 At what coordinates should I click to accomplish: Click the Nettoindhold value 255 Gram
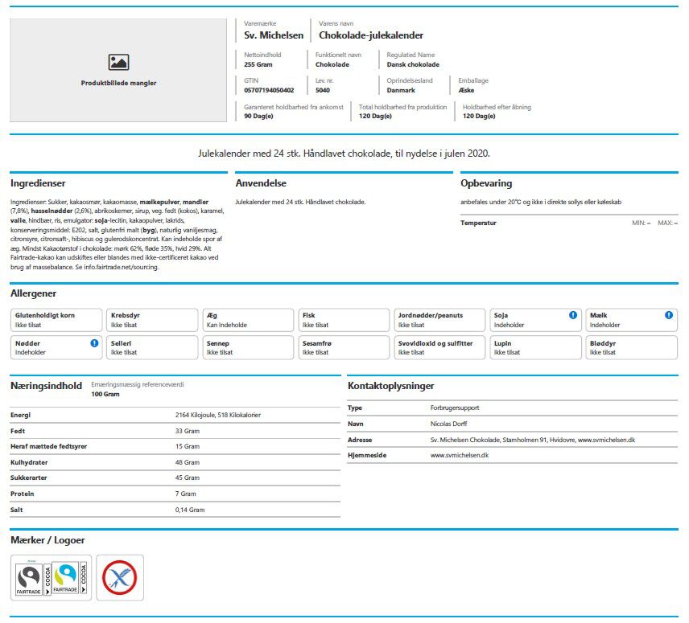coord(258,64)
